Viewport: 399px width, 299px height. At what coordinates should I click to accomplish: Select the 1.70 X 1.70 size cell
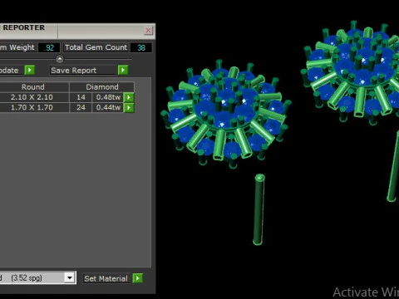pyautogui.click(x=32, y=107)
